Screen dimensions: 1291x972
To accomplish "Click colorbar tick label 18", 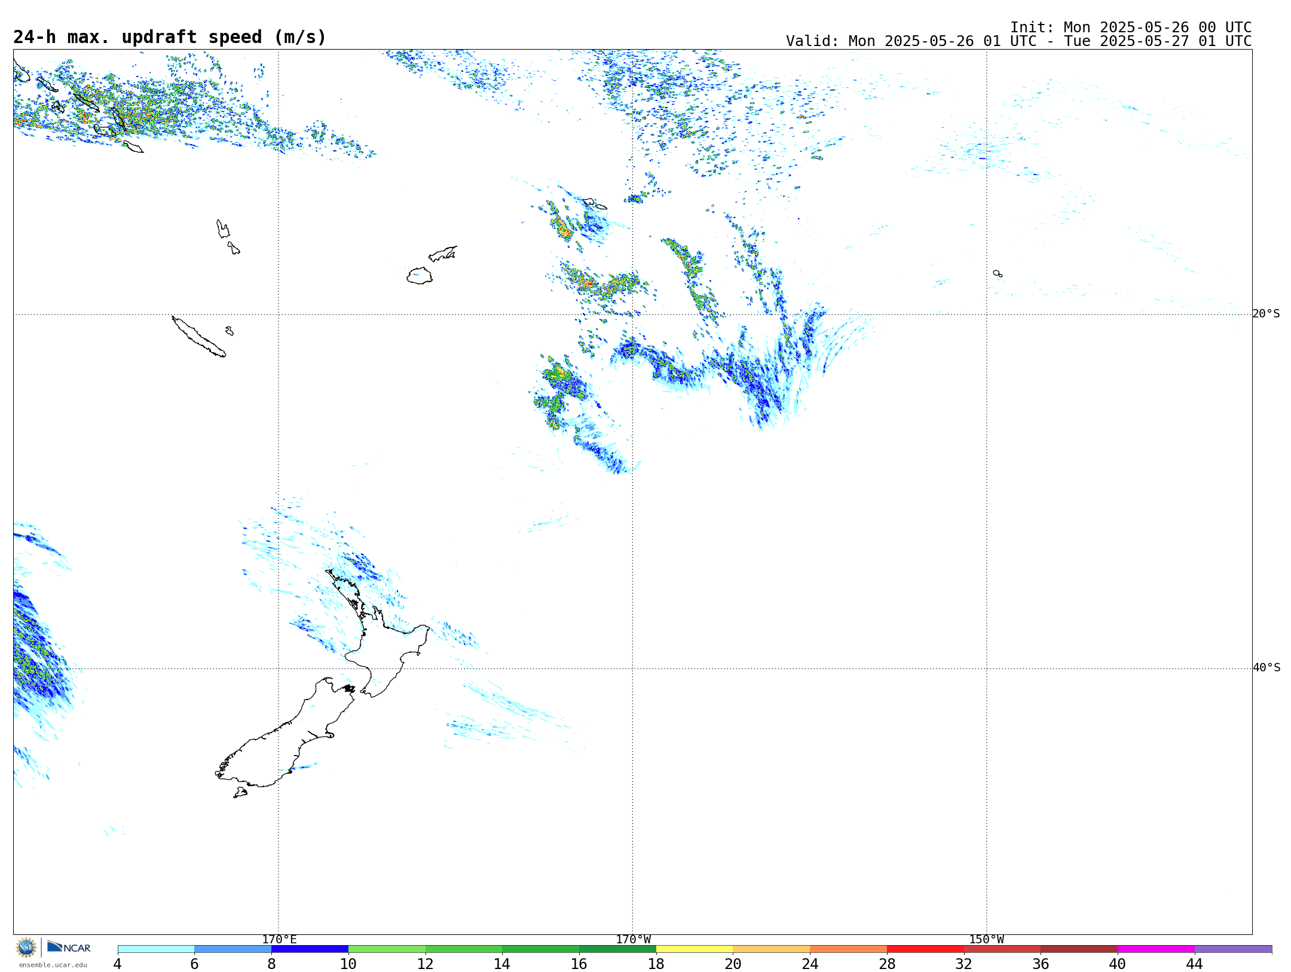I will tap(656, 964).
